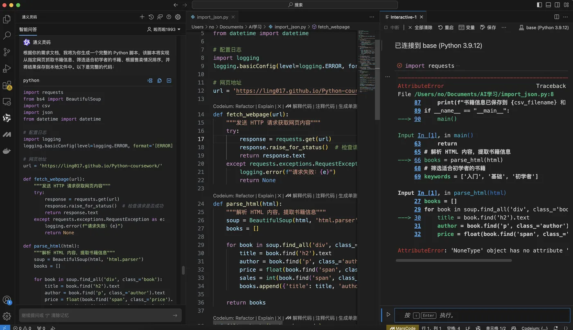Screen dimensions: 573x330
Task: Open account dropdown 啦而啦1993
Action: click(x=164, y=29)
